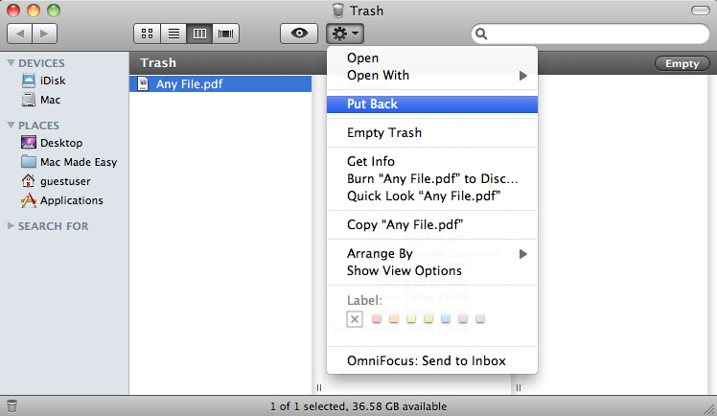Select Empty Trash menu item
717x416 pixels.
(383, 132)
